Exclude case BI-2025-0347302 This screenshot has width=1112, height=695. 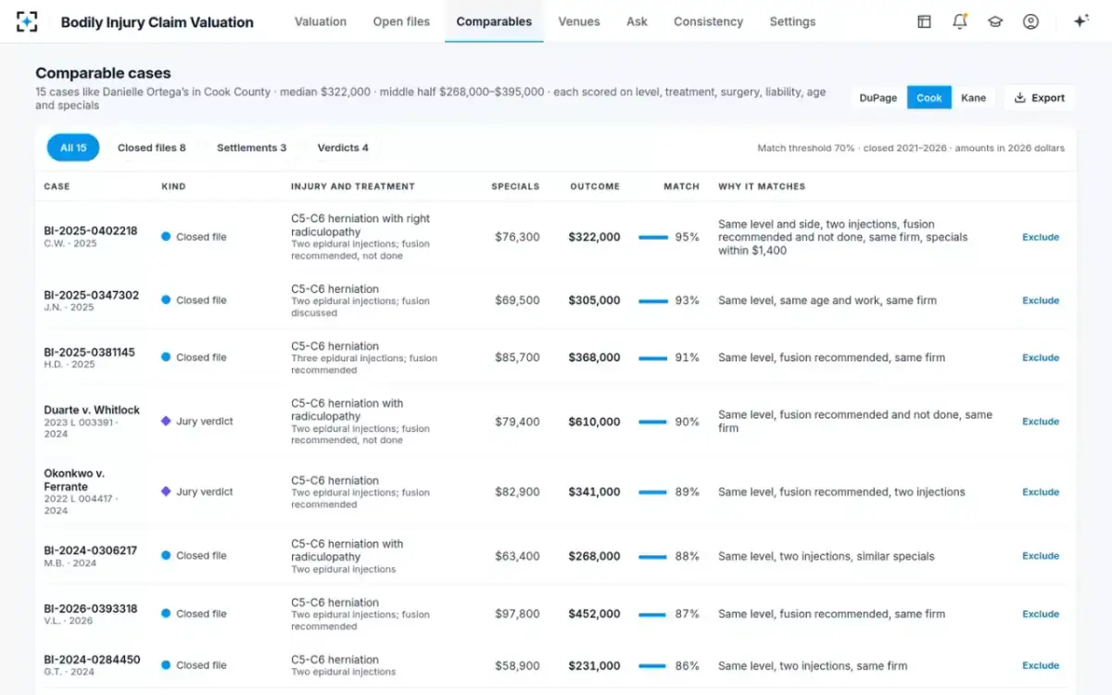(1040, 300)
